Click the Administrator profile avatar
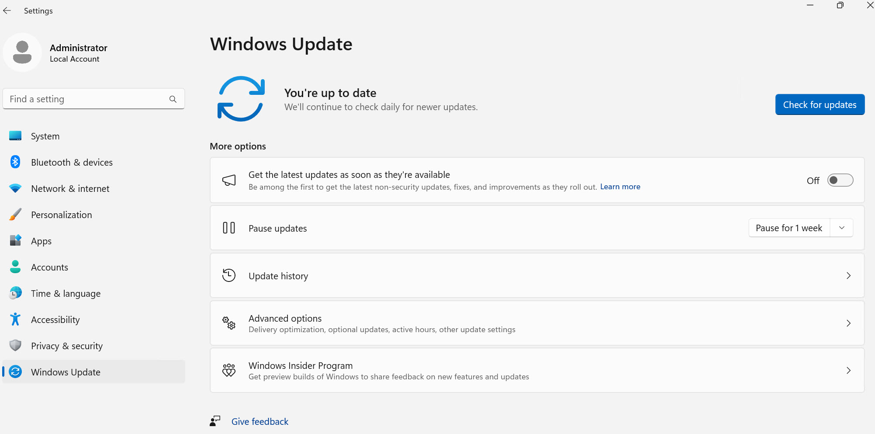Image resolution: width=875 pixels, height=434 pixels. [22, 52]
